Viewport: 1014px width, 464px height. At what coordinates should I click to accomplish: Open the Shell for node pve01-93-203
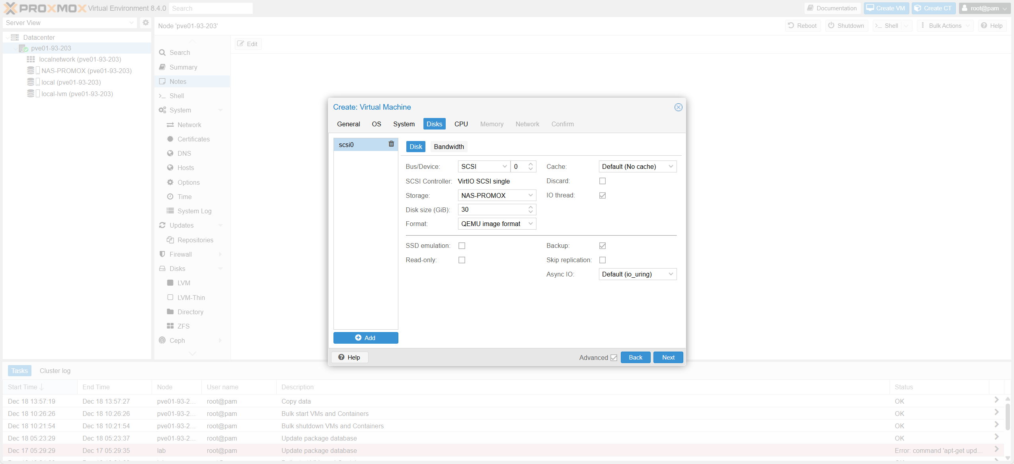click(177, 96)
